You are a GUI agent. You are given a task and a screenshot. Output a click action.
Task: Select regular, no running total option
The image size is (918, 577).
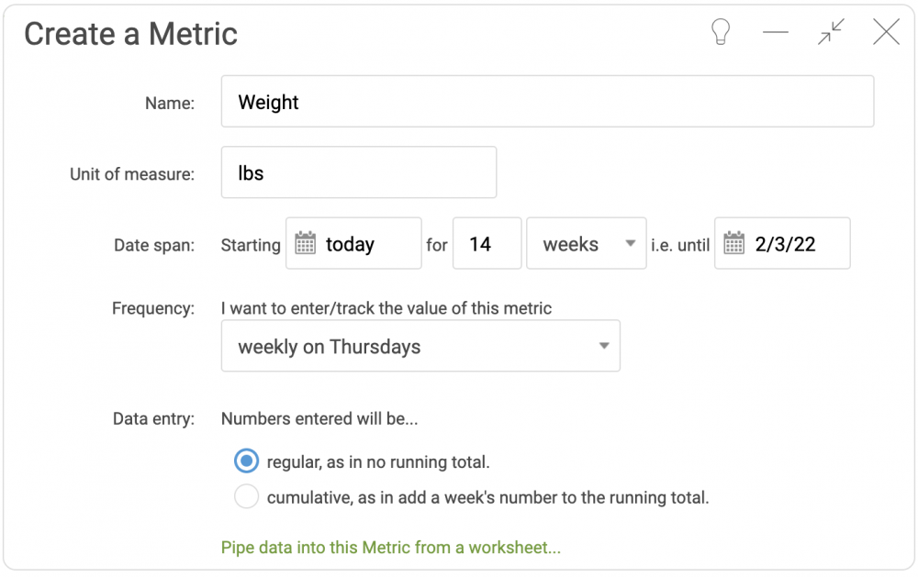click(x=246, y=461)
